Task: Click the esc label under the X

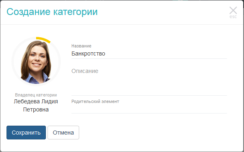Action: 233,17
